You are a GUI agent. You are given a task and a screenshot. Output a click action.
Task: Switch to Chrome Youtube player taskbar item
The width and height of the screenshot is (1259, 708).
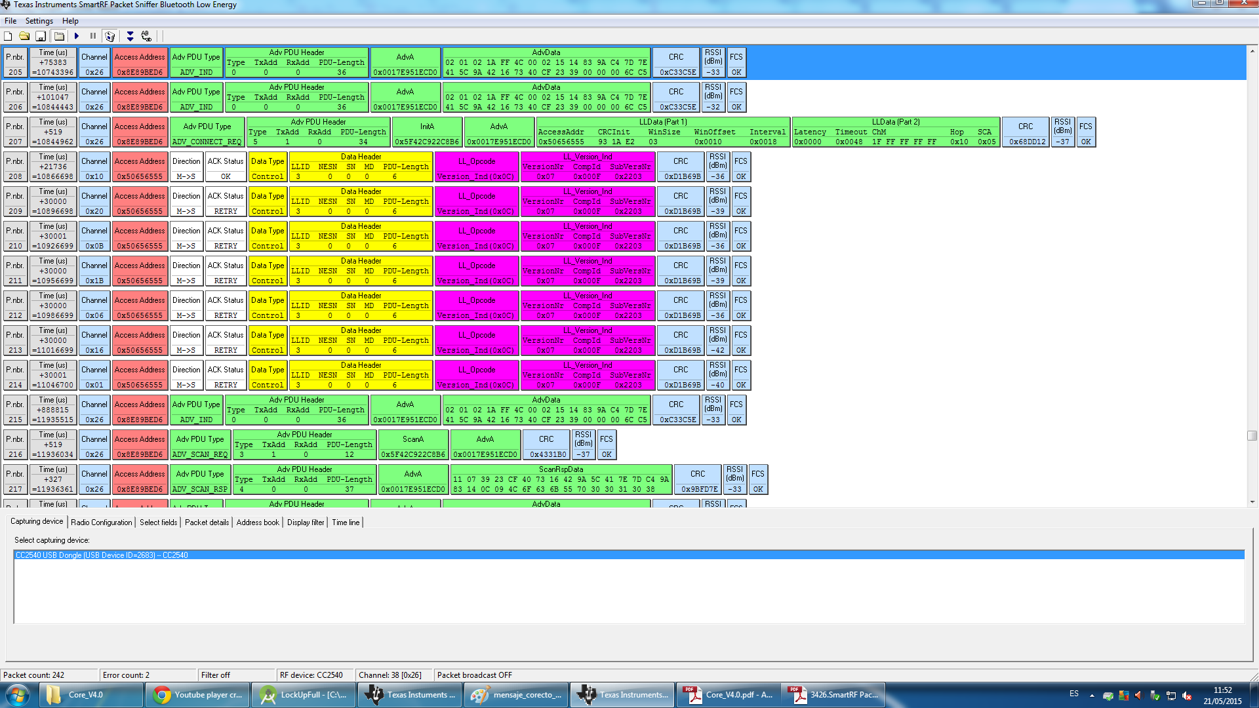coord(197,695)
